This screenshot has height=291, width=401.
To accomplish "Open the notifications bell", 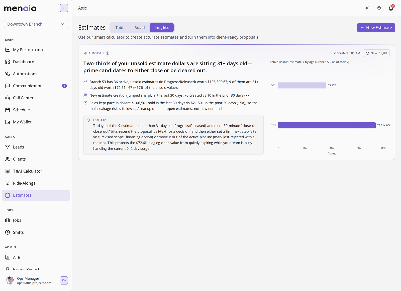I will pyautogui.click(x=391, y=8).
